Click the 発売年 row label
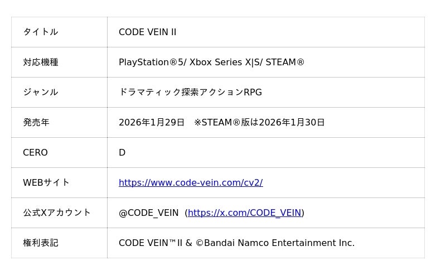 (36, 123)
